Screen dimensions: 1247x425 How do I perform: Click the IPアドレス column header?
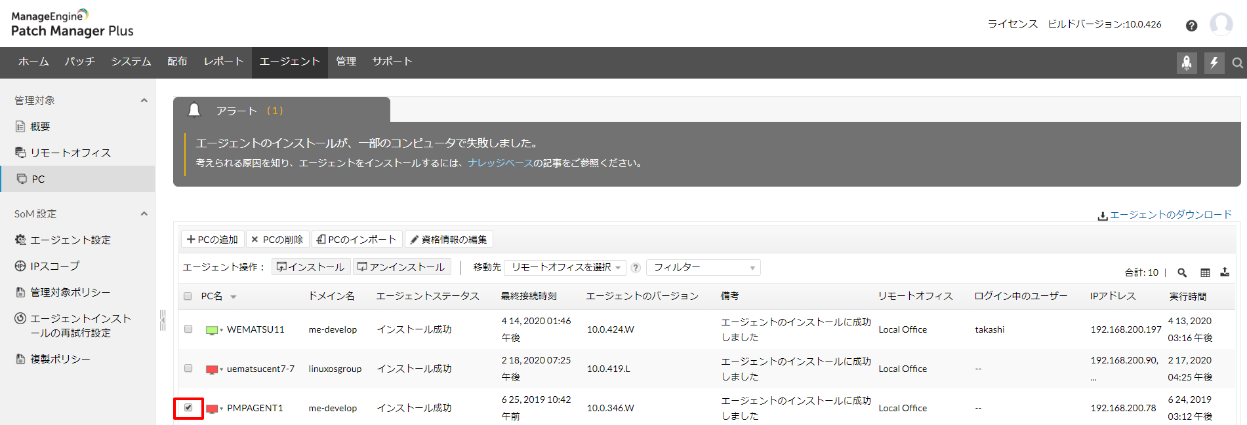click(1113, 296)
